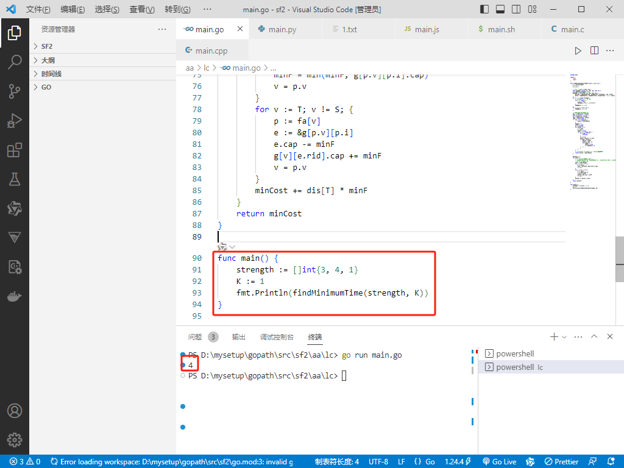The image size is (624, 468).
Task: Toggle secondary side bar layout icon
Action: tap(516, 9)
